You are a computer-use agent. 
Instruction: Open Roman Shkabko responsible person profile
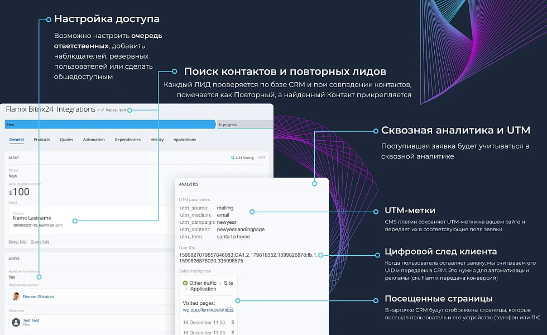click(x=39, y=296)
